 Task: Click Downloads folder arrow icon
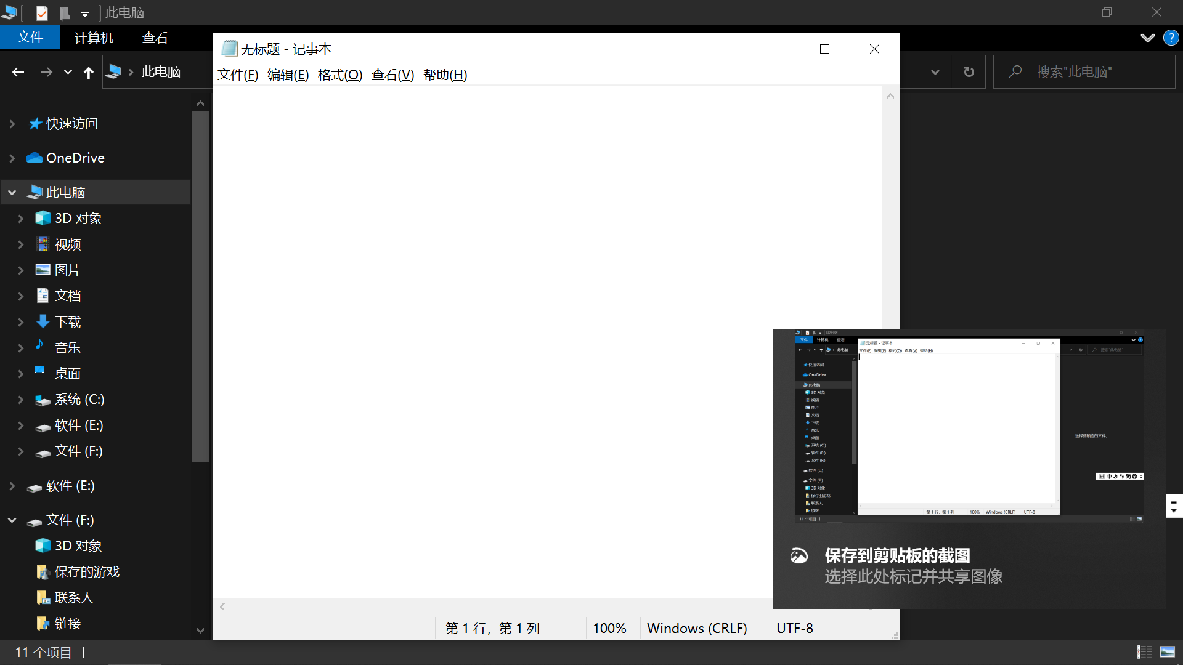click(x=43, y=321)
